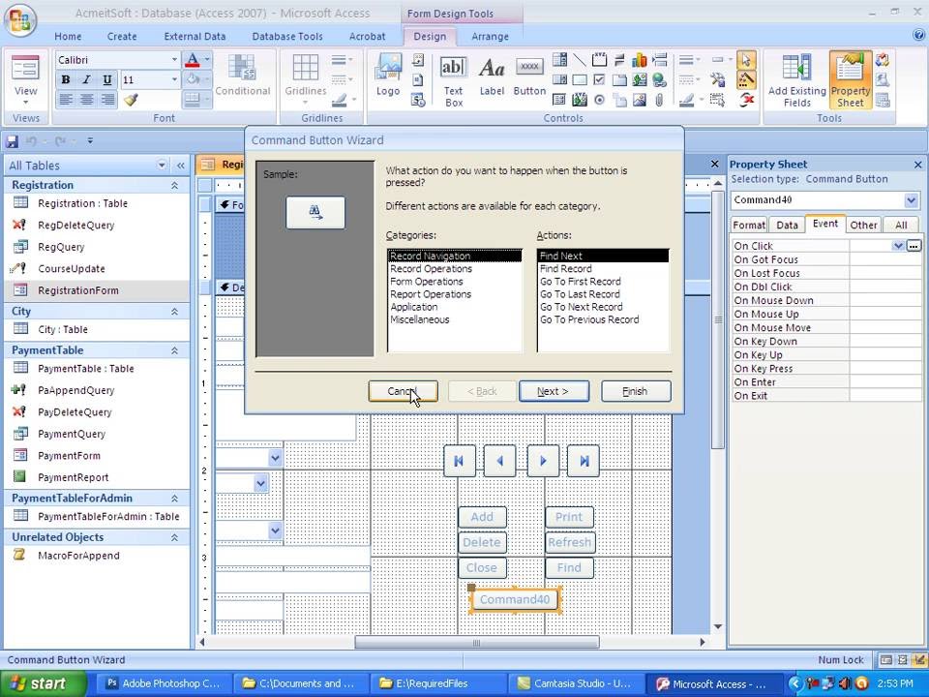Select the Combo Box control icon
Viewport: 929px width, 697px height.
559,60
